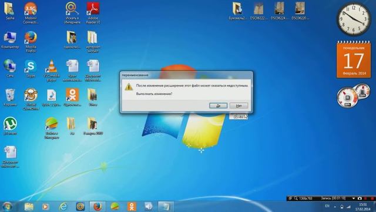Launch Skype from the desktop

pos(31,68)
